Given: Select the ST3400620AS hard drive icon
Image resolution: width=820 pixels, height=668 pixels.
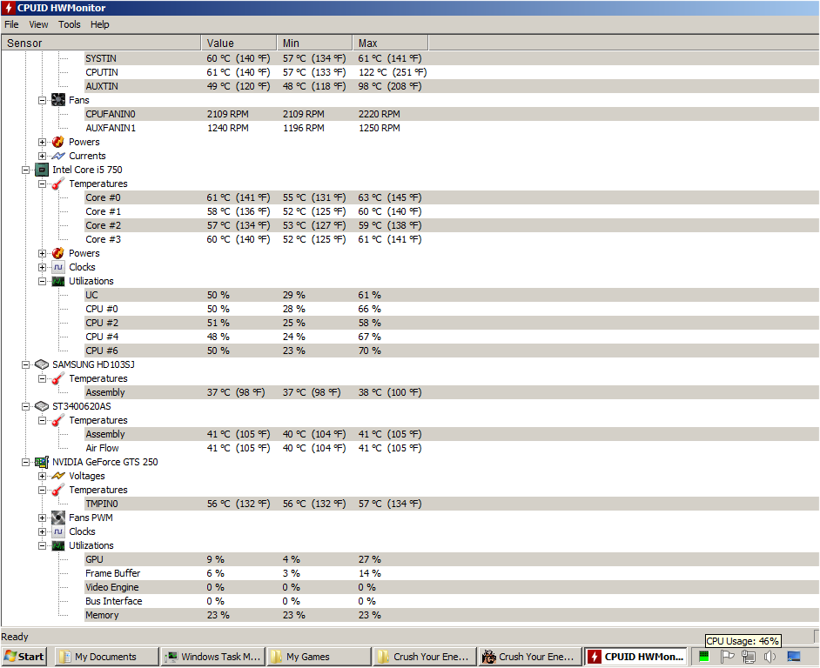Looking at the screenshot, I should (41, 406).
